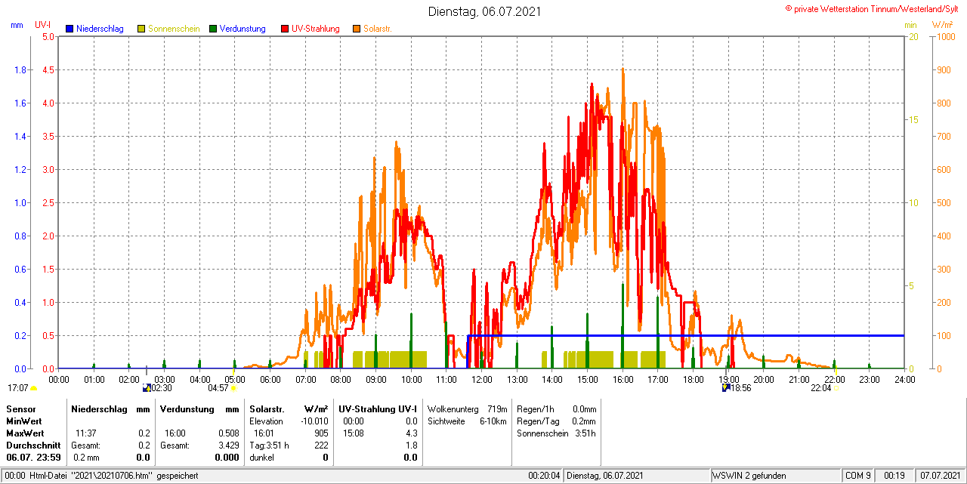
Task: Click the green Verdunstung legend swatch
Action: pos(213,29)
